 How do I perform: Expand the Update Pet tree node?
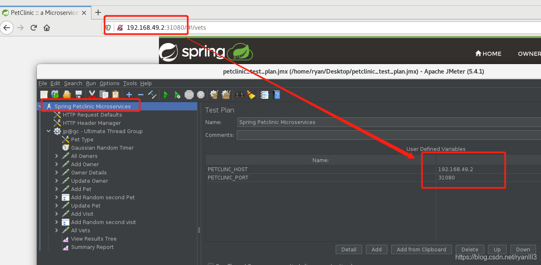[x=57, y=205]
